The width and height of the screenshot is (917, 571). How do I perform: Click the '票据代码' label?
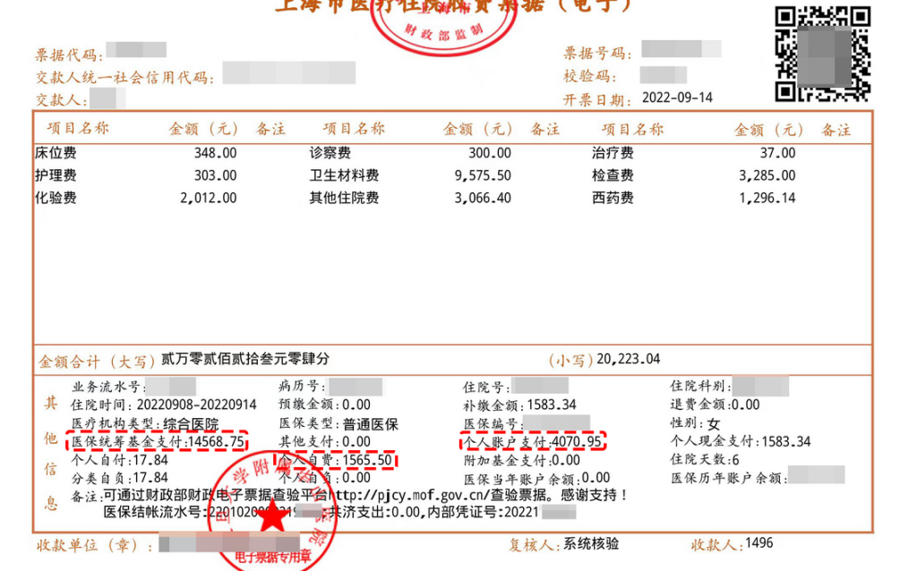click(x=69, y=56)
